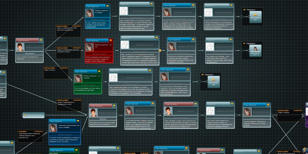Open the 'ep01.01sc04h sb02' jump target

pyautogui.click(x=214, y=82)
